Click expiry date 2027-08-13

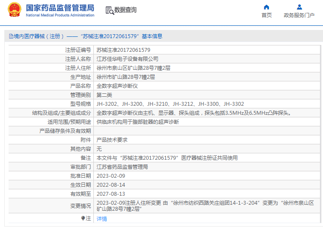pyautogui.click(x=111, y=194)
